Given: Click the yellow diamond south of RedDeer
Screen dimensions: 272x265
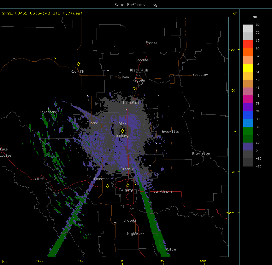Looking at the screenshot, I should click(x=134, y=88).
